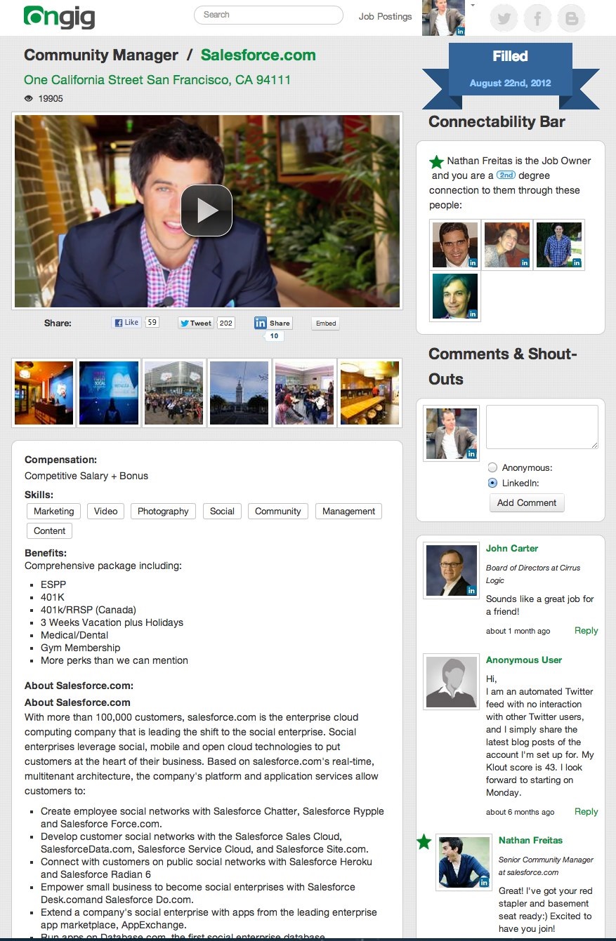Click the Add Comment button
The image size is (616, 941).
click(x=527, y=502)
